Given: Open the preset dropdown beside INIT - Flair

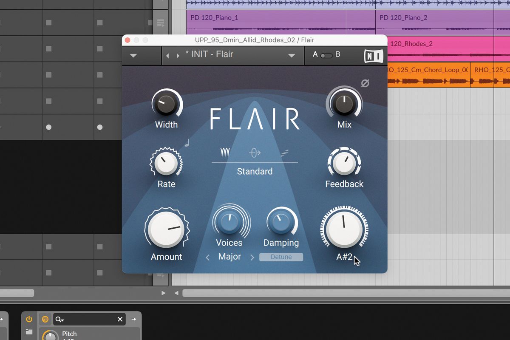Looking at the screenshot, I should click(291, 55).
